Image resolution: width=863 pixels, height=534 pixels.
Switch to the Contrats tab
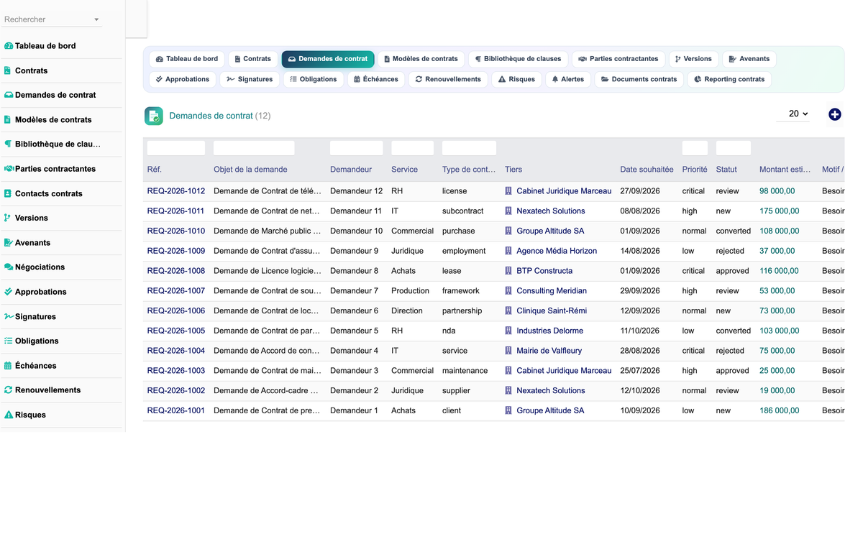tap(252, 59)
